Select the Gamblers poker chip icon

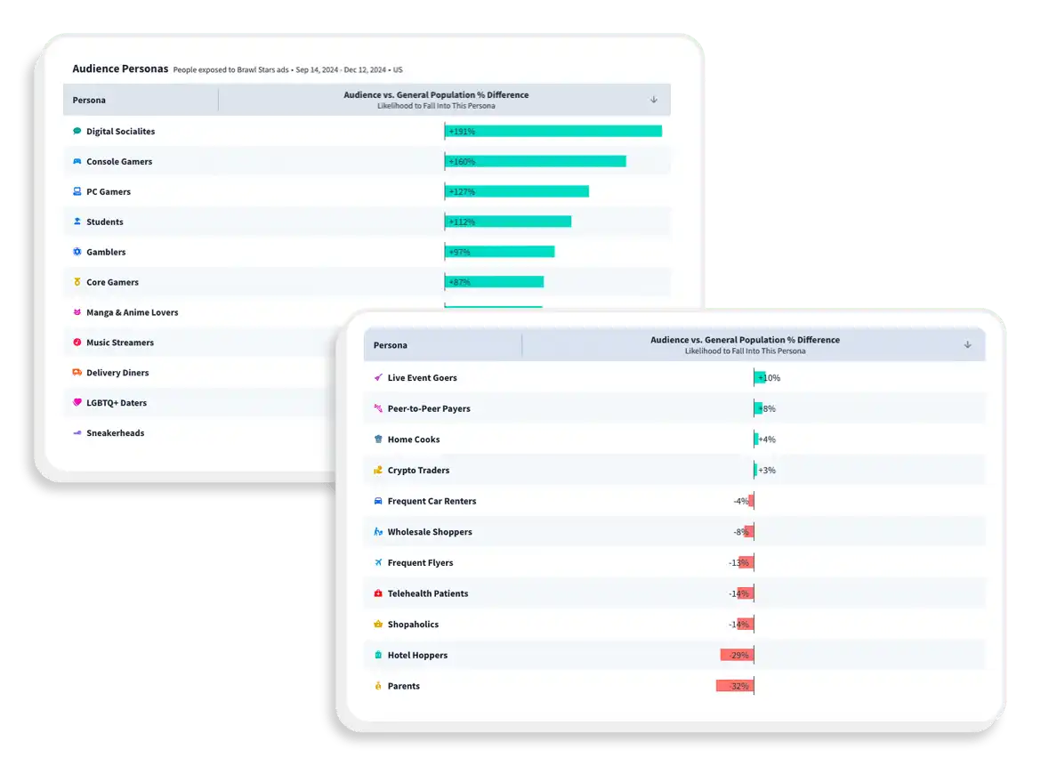click(77, 252)
